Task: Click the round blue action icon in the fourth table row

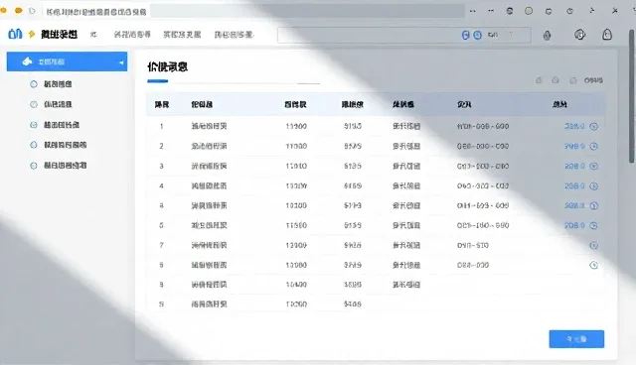Action: click(594, 186)
